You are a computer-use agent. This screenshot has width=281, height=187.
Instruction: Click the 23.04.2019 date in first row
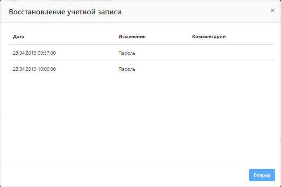25,53
